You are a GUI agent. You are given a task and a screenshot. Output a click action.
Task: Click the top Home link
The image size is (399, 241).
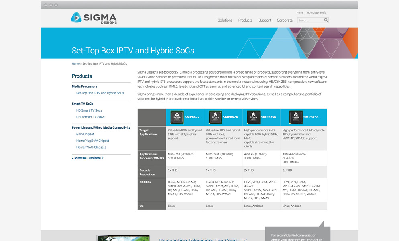(300, 12)
